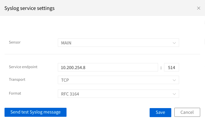Viewport: 205px width, 121px height.
Task: Select the TCP value text in Transport
Action: coord(65,80)
